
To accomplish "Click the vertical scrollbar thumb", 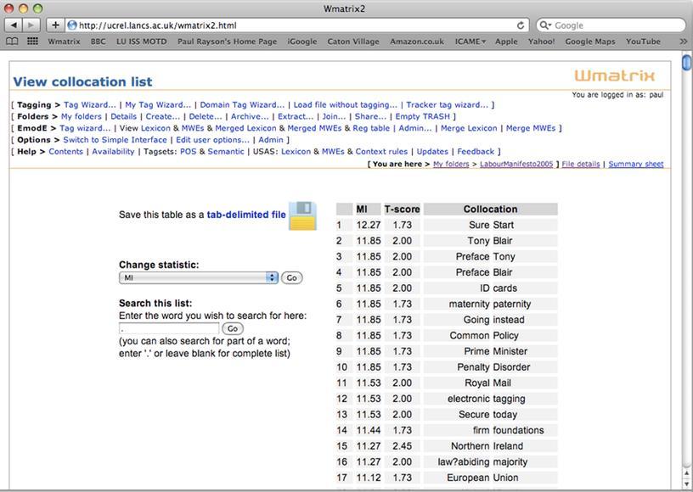I will [687, 62].
